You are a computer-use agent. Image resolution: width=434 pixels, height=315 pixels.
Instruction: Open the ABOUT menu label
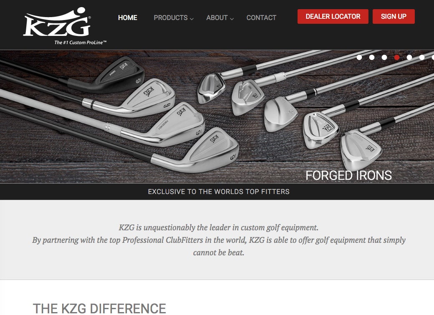(217, 18)
